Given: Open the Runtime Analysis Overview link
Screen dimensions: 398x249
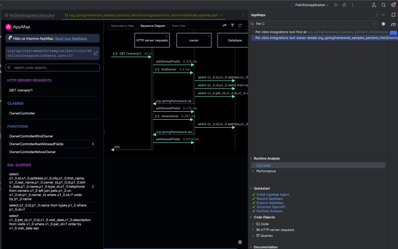Looking at the screenshot, I should pos(264,166).
